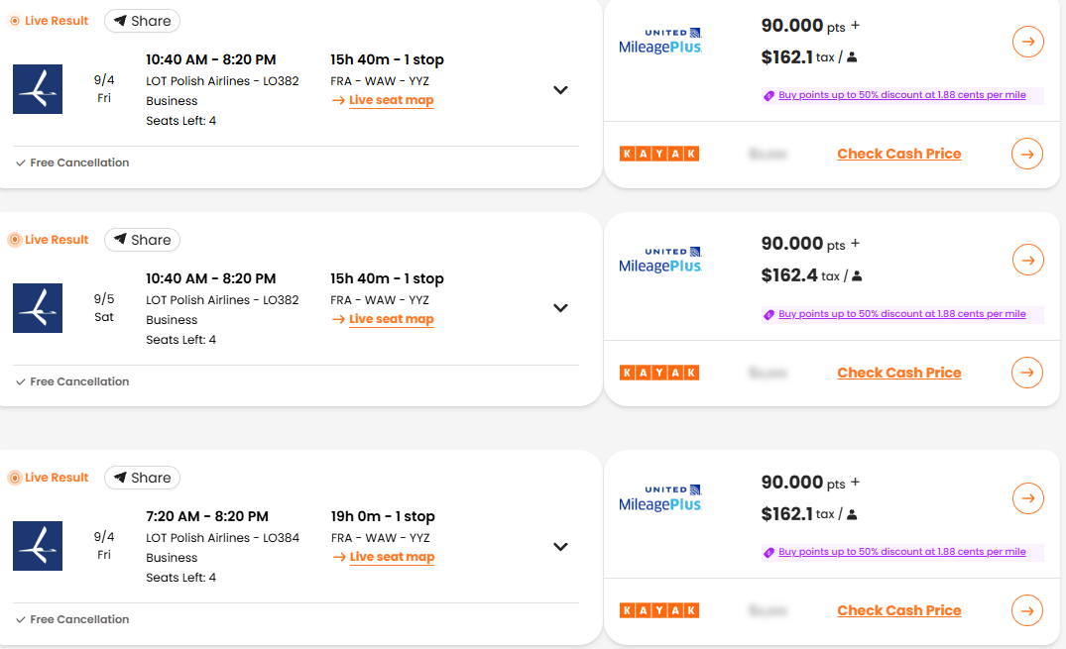This screenshot has width=1066, height=649.
Task: Check Cash Price for first flight
Action: (x=898, y=154)
